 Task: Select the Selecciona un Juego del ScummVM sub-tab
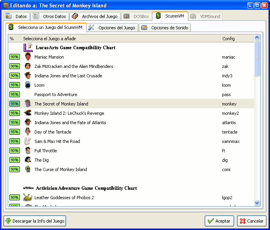(46, 27)
